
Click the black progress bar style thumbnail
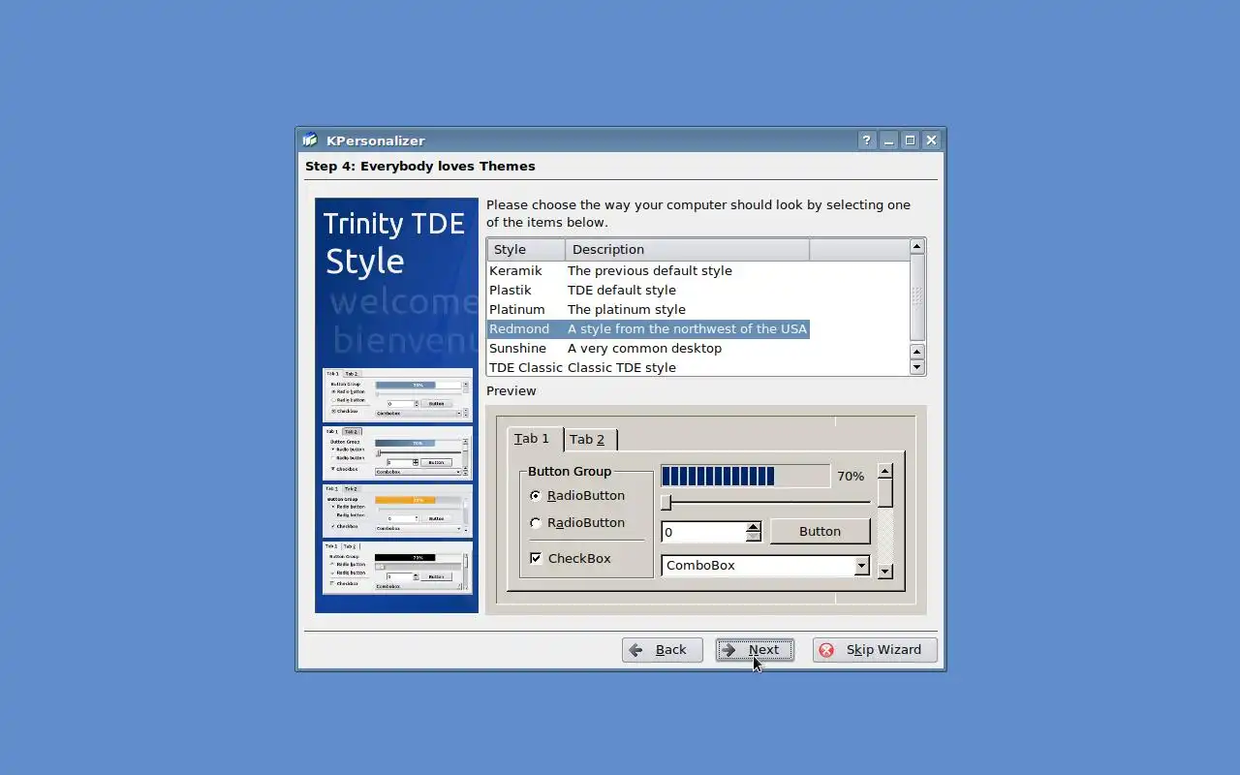397,568
